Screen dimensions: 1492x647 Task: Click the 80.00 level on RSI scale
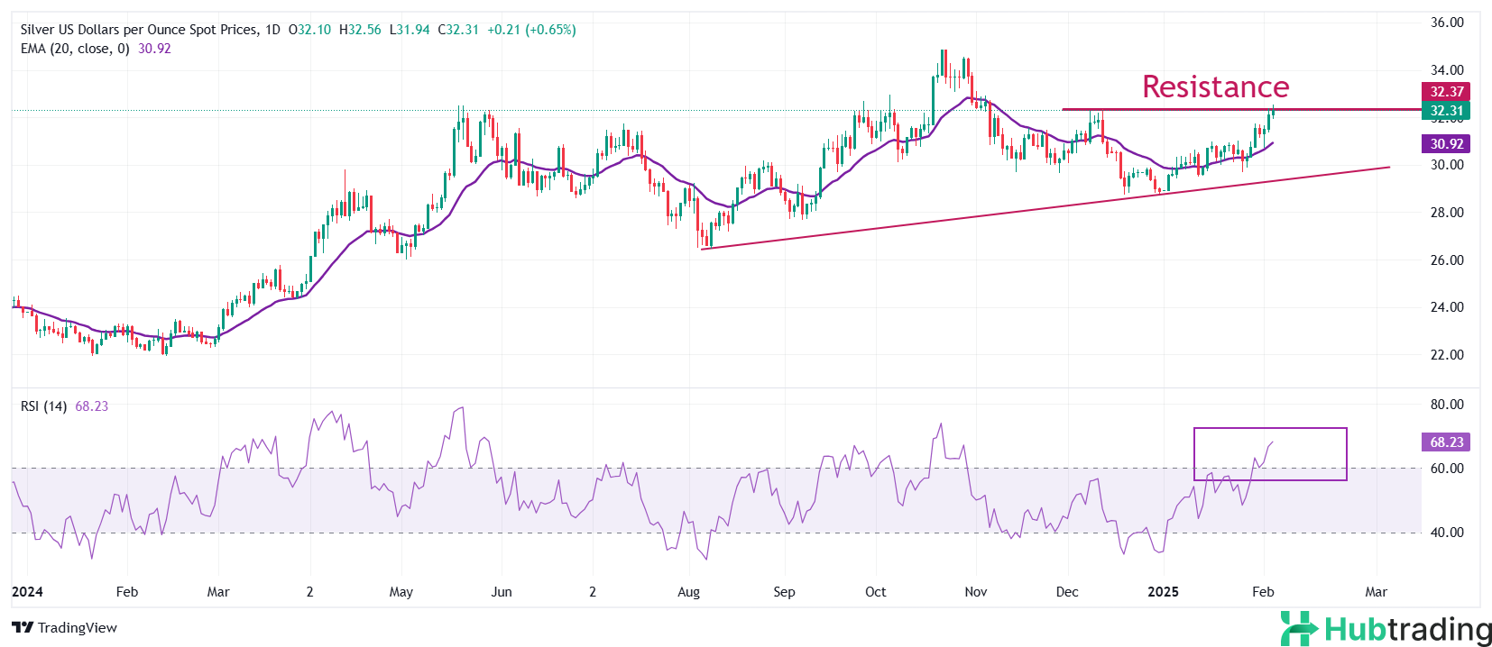click(1447, 405)
